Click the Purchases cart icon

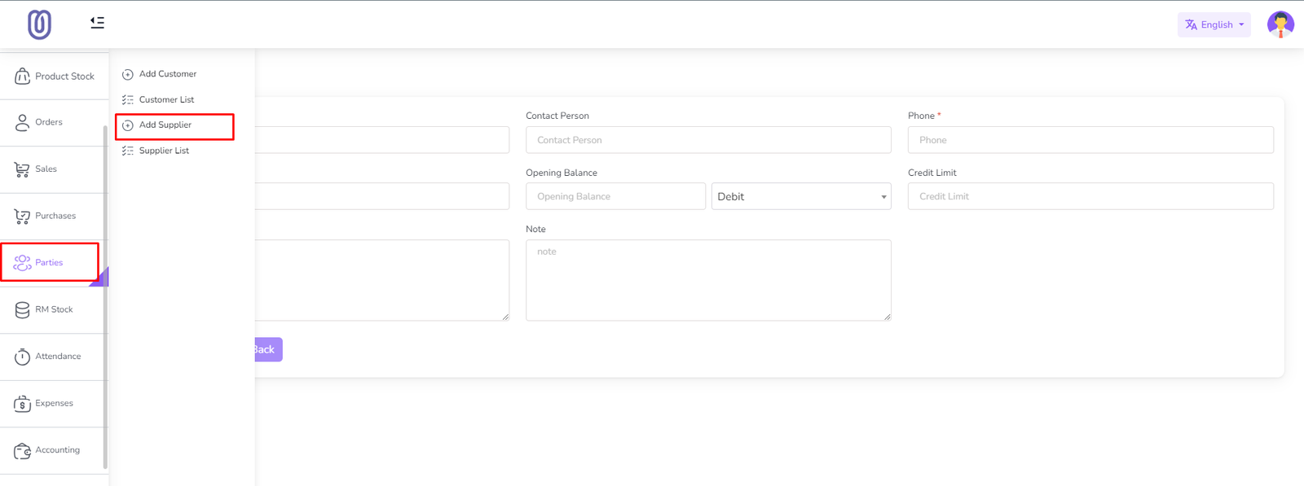tap(22, 217)
